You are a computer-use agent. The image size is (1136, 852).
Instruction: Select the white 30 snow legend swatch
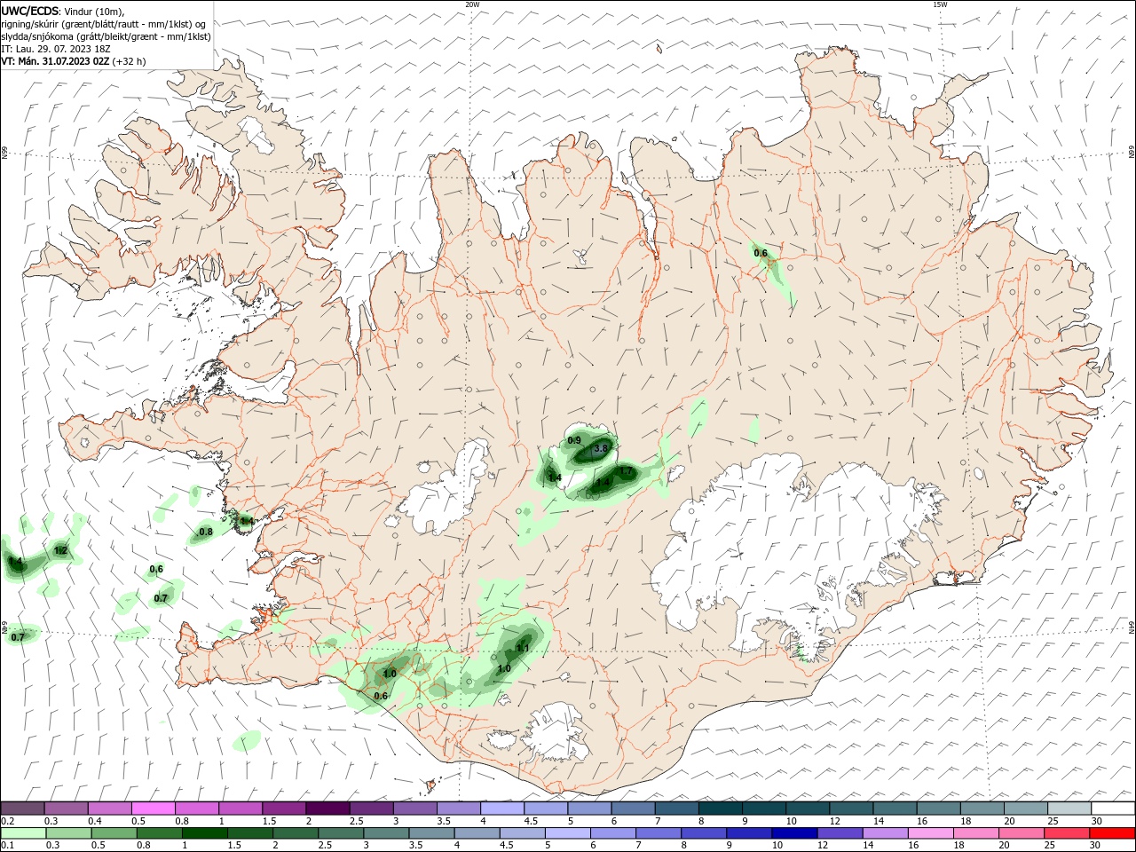click(x=1113, y=809)
